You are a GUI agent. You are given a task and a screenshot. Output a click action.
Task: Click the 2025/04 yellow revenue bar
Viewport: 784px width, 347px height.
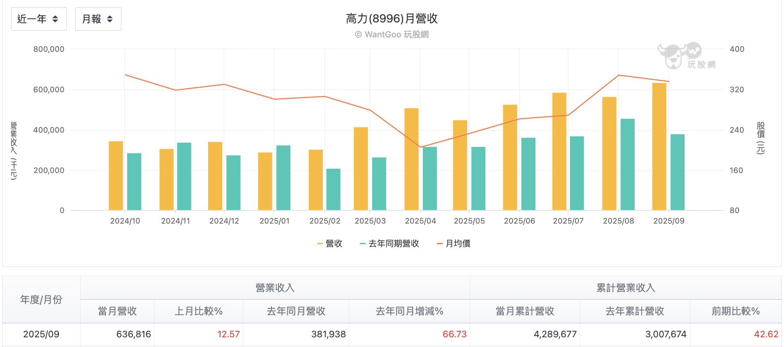pyautogui.click(x=411, y=159)
